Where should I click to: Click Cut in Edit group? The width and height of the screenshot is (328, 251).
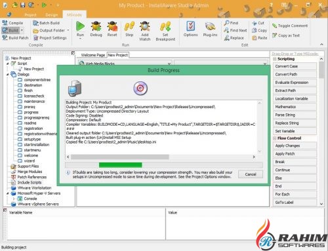click(258, 23)
